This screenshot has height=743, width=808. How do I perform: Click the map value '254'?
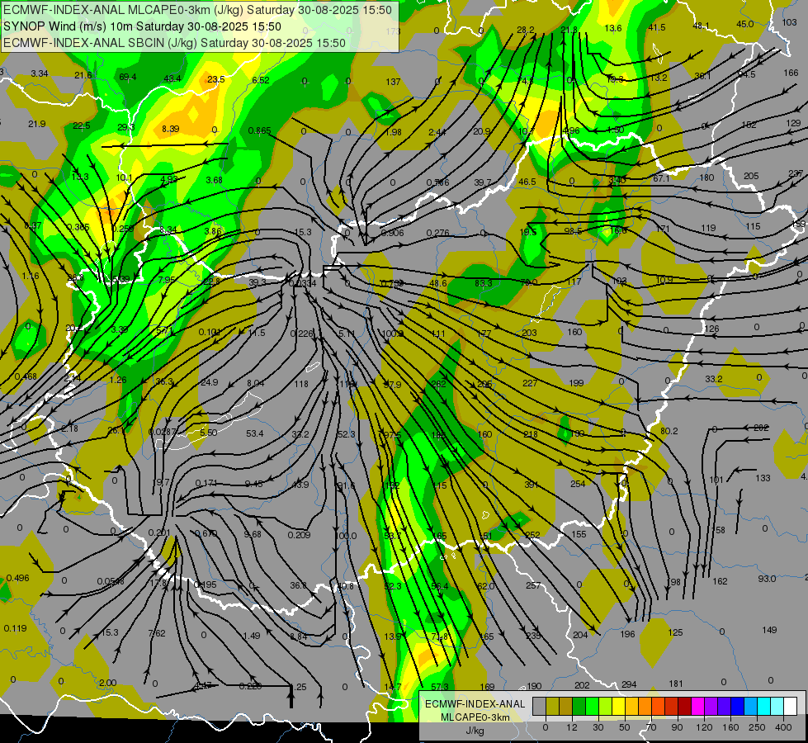click(x=578, y=484)
